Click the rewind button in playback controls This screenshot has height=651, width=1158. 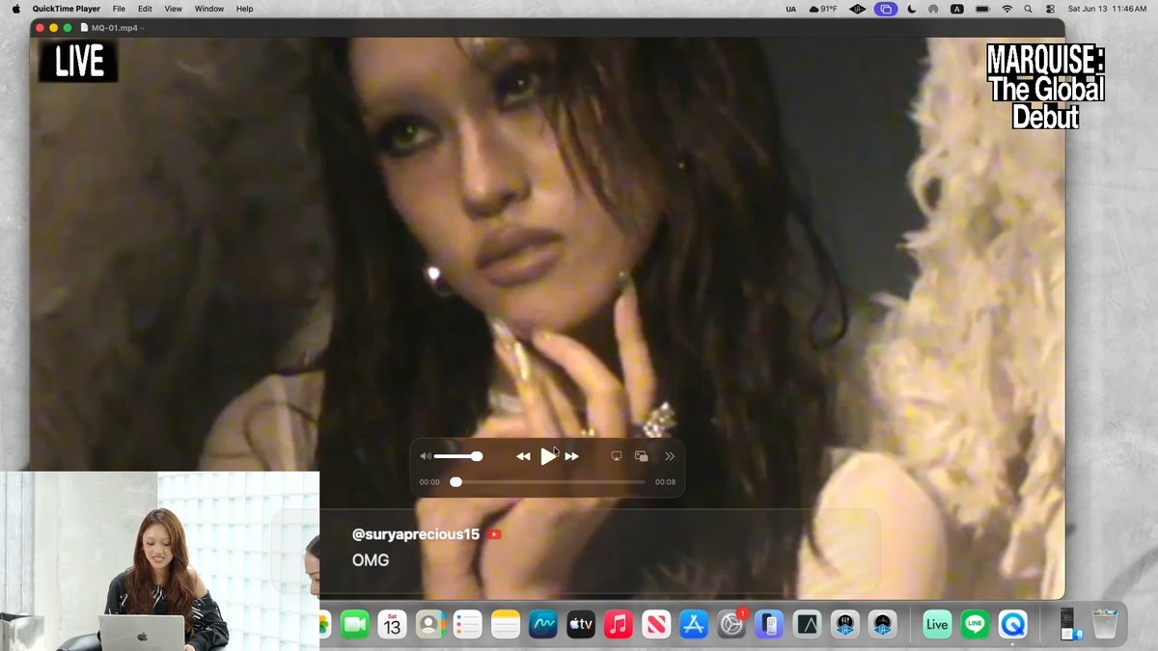[523, 456]
